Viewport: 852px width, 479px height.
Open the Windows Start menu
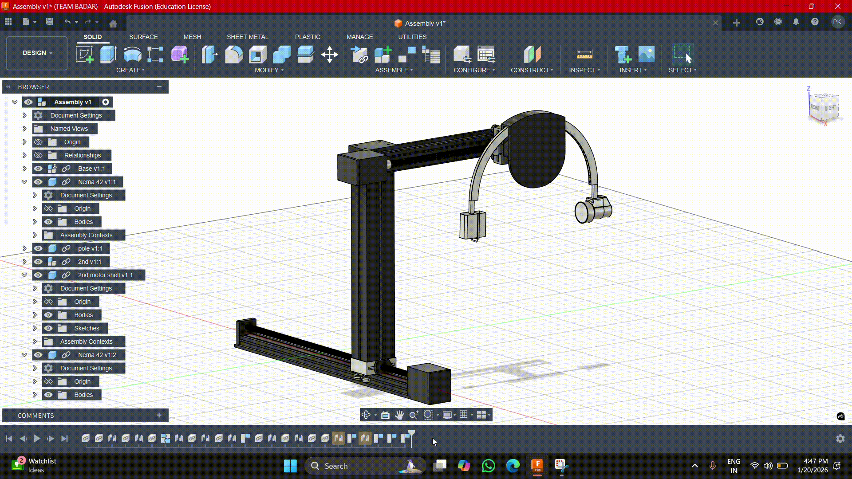pyautogui.click(x=290, y=466)
